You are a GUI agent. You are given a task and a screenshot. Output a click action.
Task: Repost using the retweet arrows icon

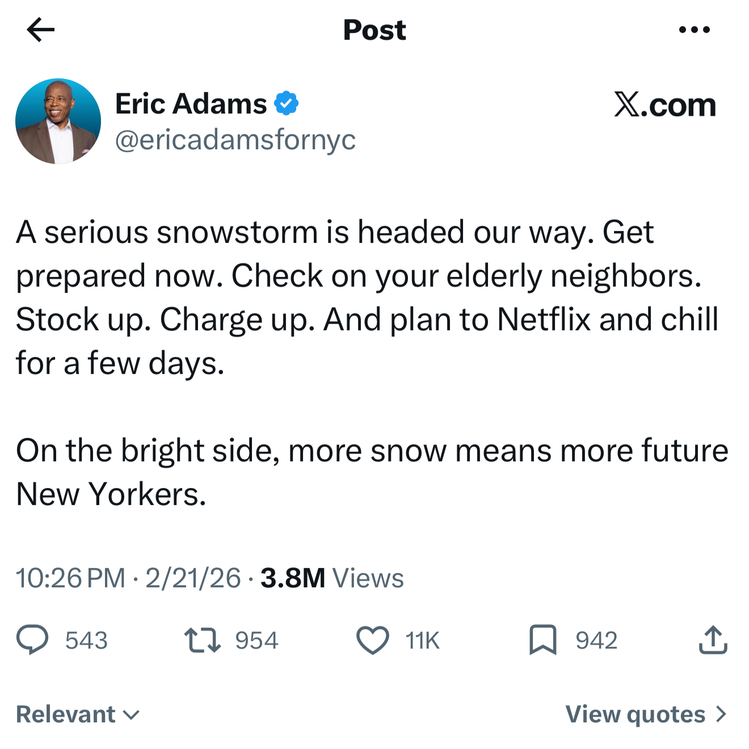[203, 639]
